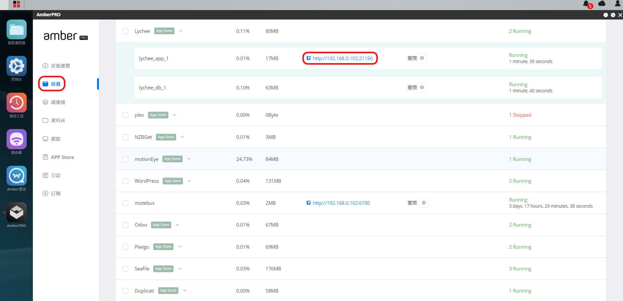Click the cloud status icon

click(602, 4)
